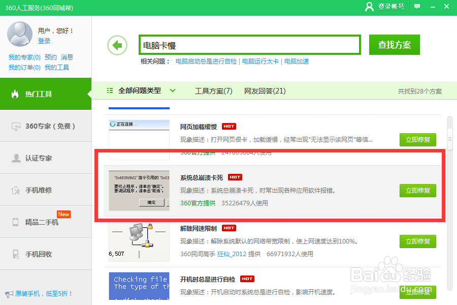Click 立即修复 for 系统总崩溃卡死
The image size is (457, 305).
click(418, 191)
